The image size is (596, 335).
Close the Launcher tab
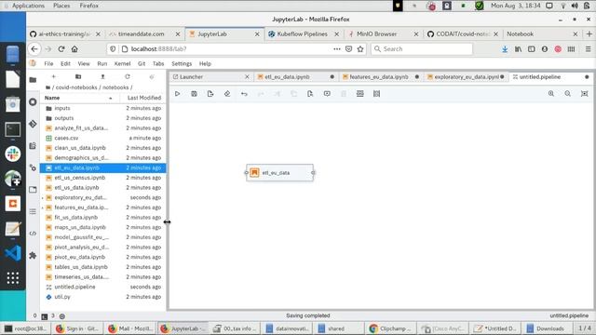[247, 76]
